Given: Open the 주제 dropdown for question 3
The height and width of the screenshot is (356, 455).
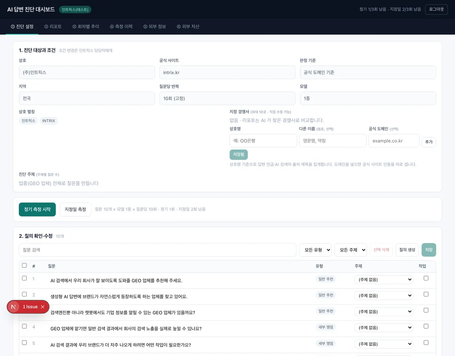Looking at the screenshot, I should point(384,311).
